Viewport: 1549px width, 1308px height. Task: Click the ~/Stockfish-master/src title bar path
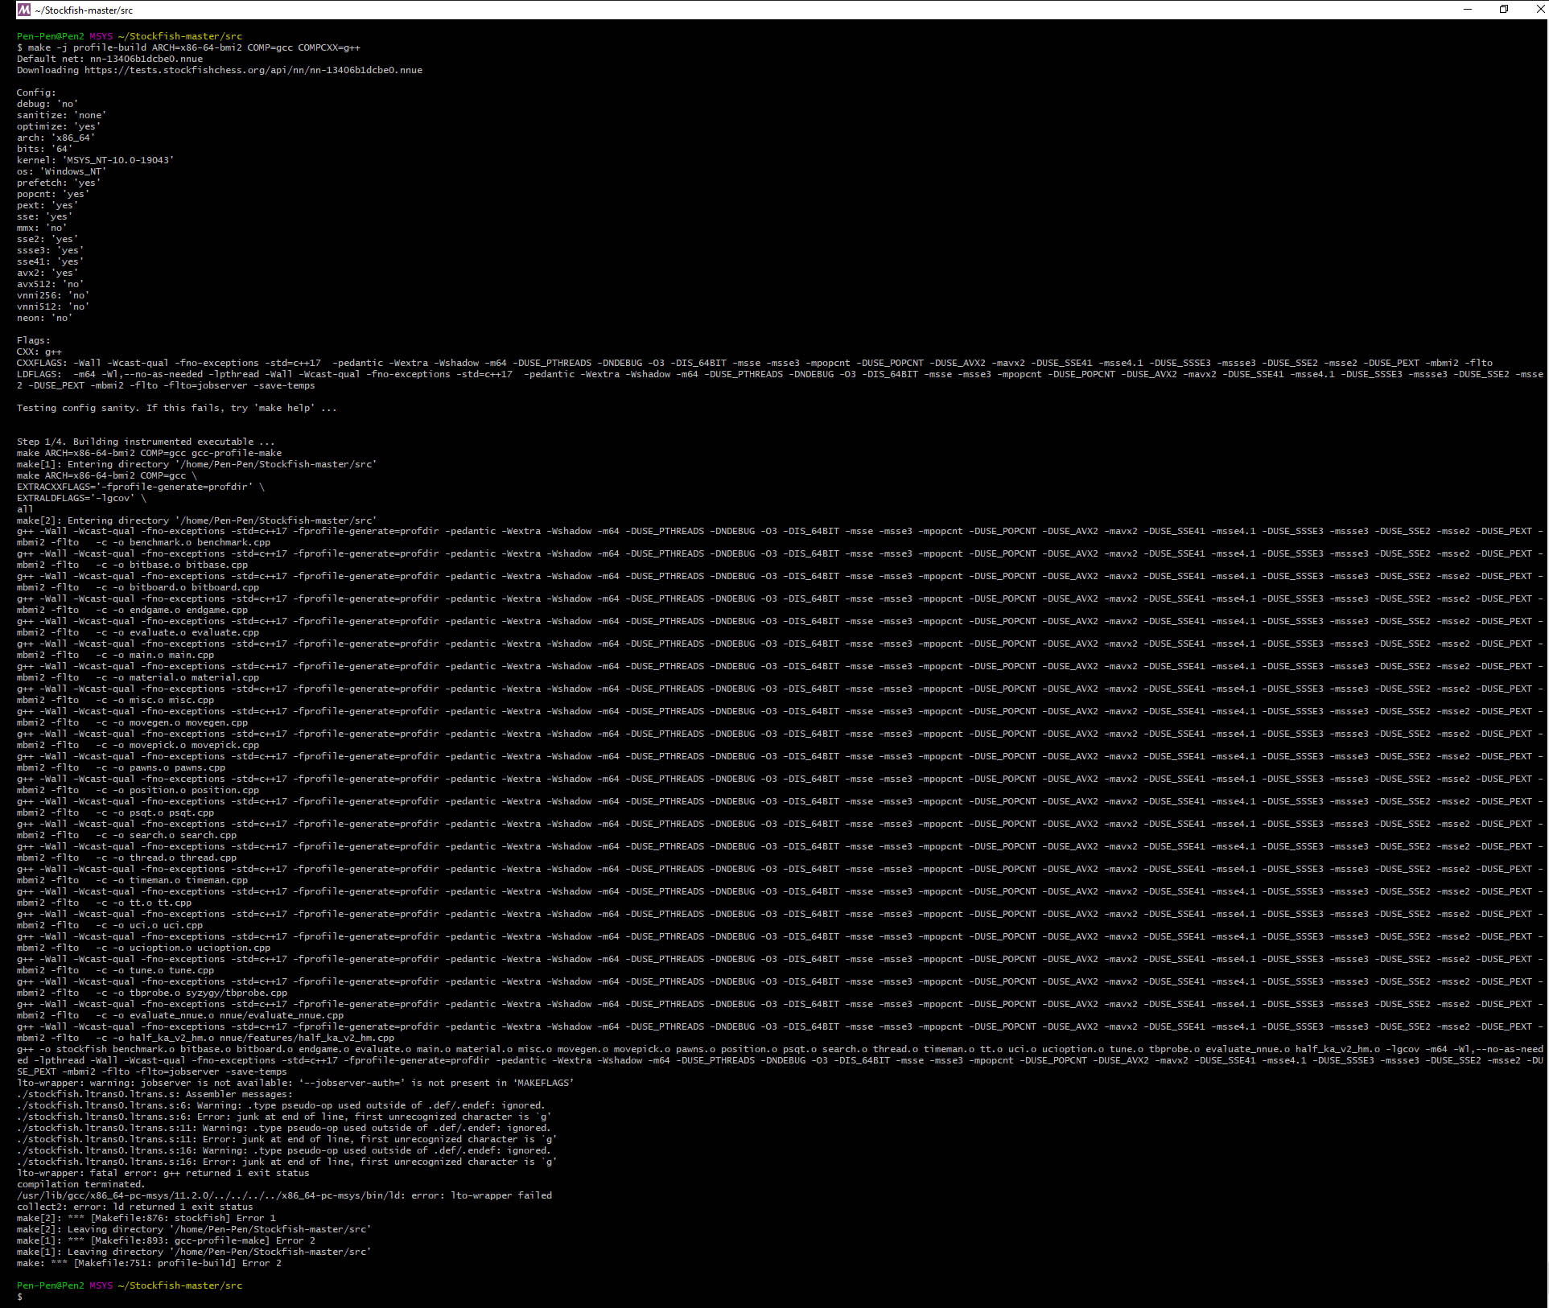tap(80, 10)
